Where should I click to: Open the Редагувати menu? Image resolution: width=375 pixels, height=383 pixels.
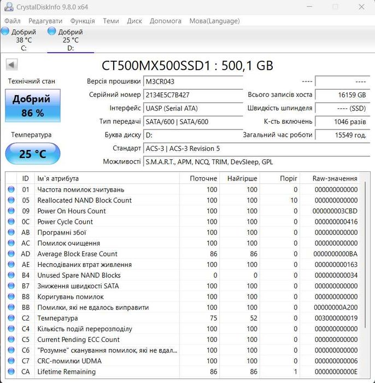click(x=45, y=21)
